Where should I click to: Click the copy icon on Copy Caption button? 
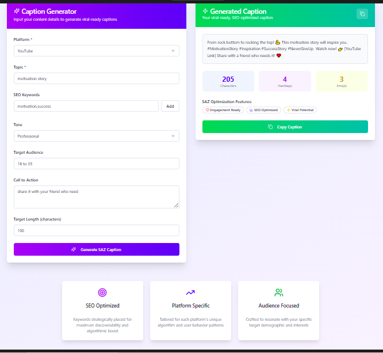point(270,127)
